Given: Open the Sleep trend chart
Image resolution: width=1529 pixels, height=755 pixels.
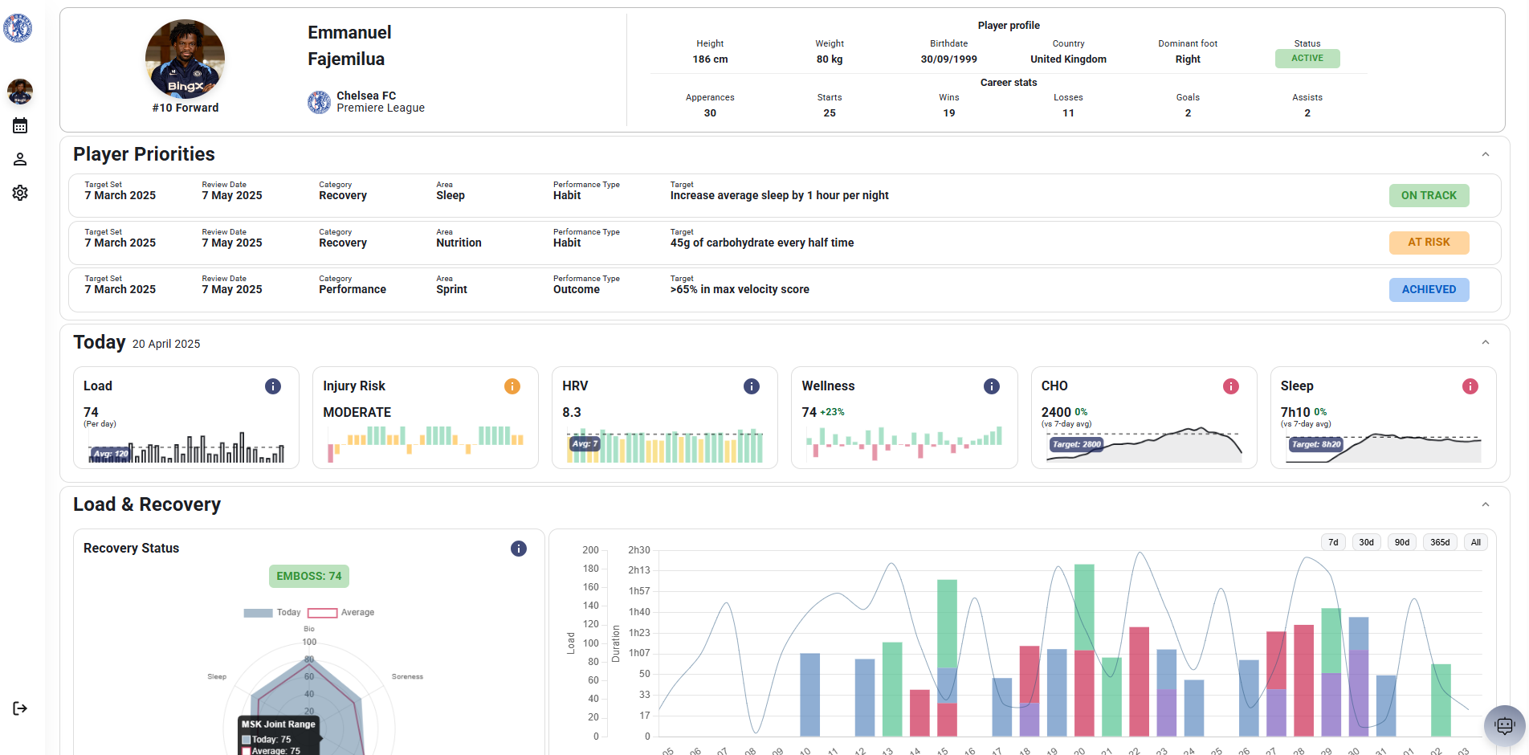Looking at the screenshot, I should [1383, 447].
